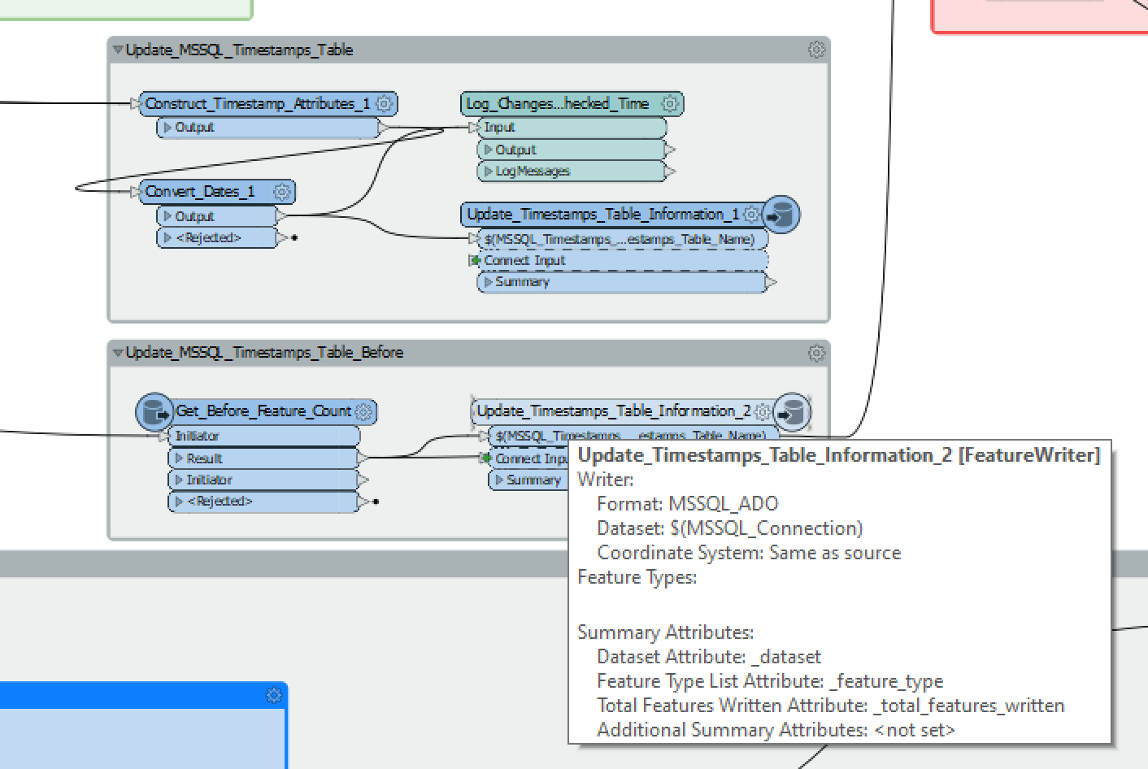
Task: Open Update_Timestamps_Table_Information_2 parameters gear
Action: coord(762,411)
